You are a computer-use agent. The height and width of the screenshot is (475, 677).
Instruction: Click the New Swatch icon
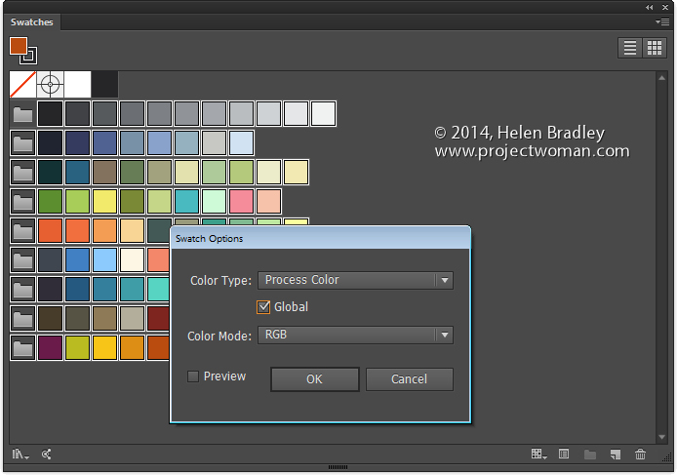(x=616, y=455)
